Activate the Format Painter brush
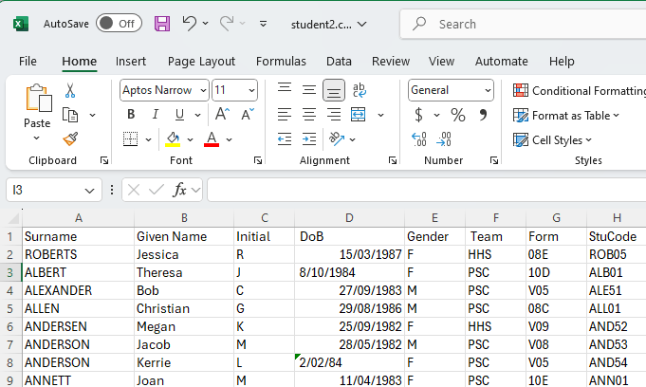Screen dimensions: 646x387 [70, 138]
